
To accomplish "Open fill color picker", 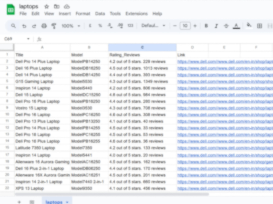I will [249, 26].
